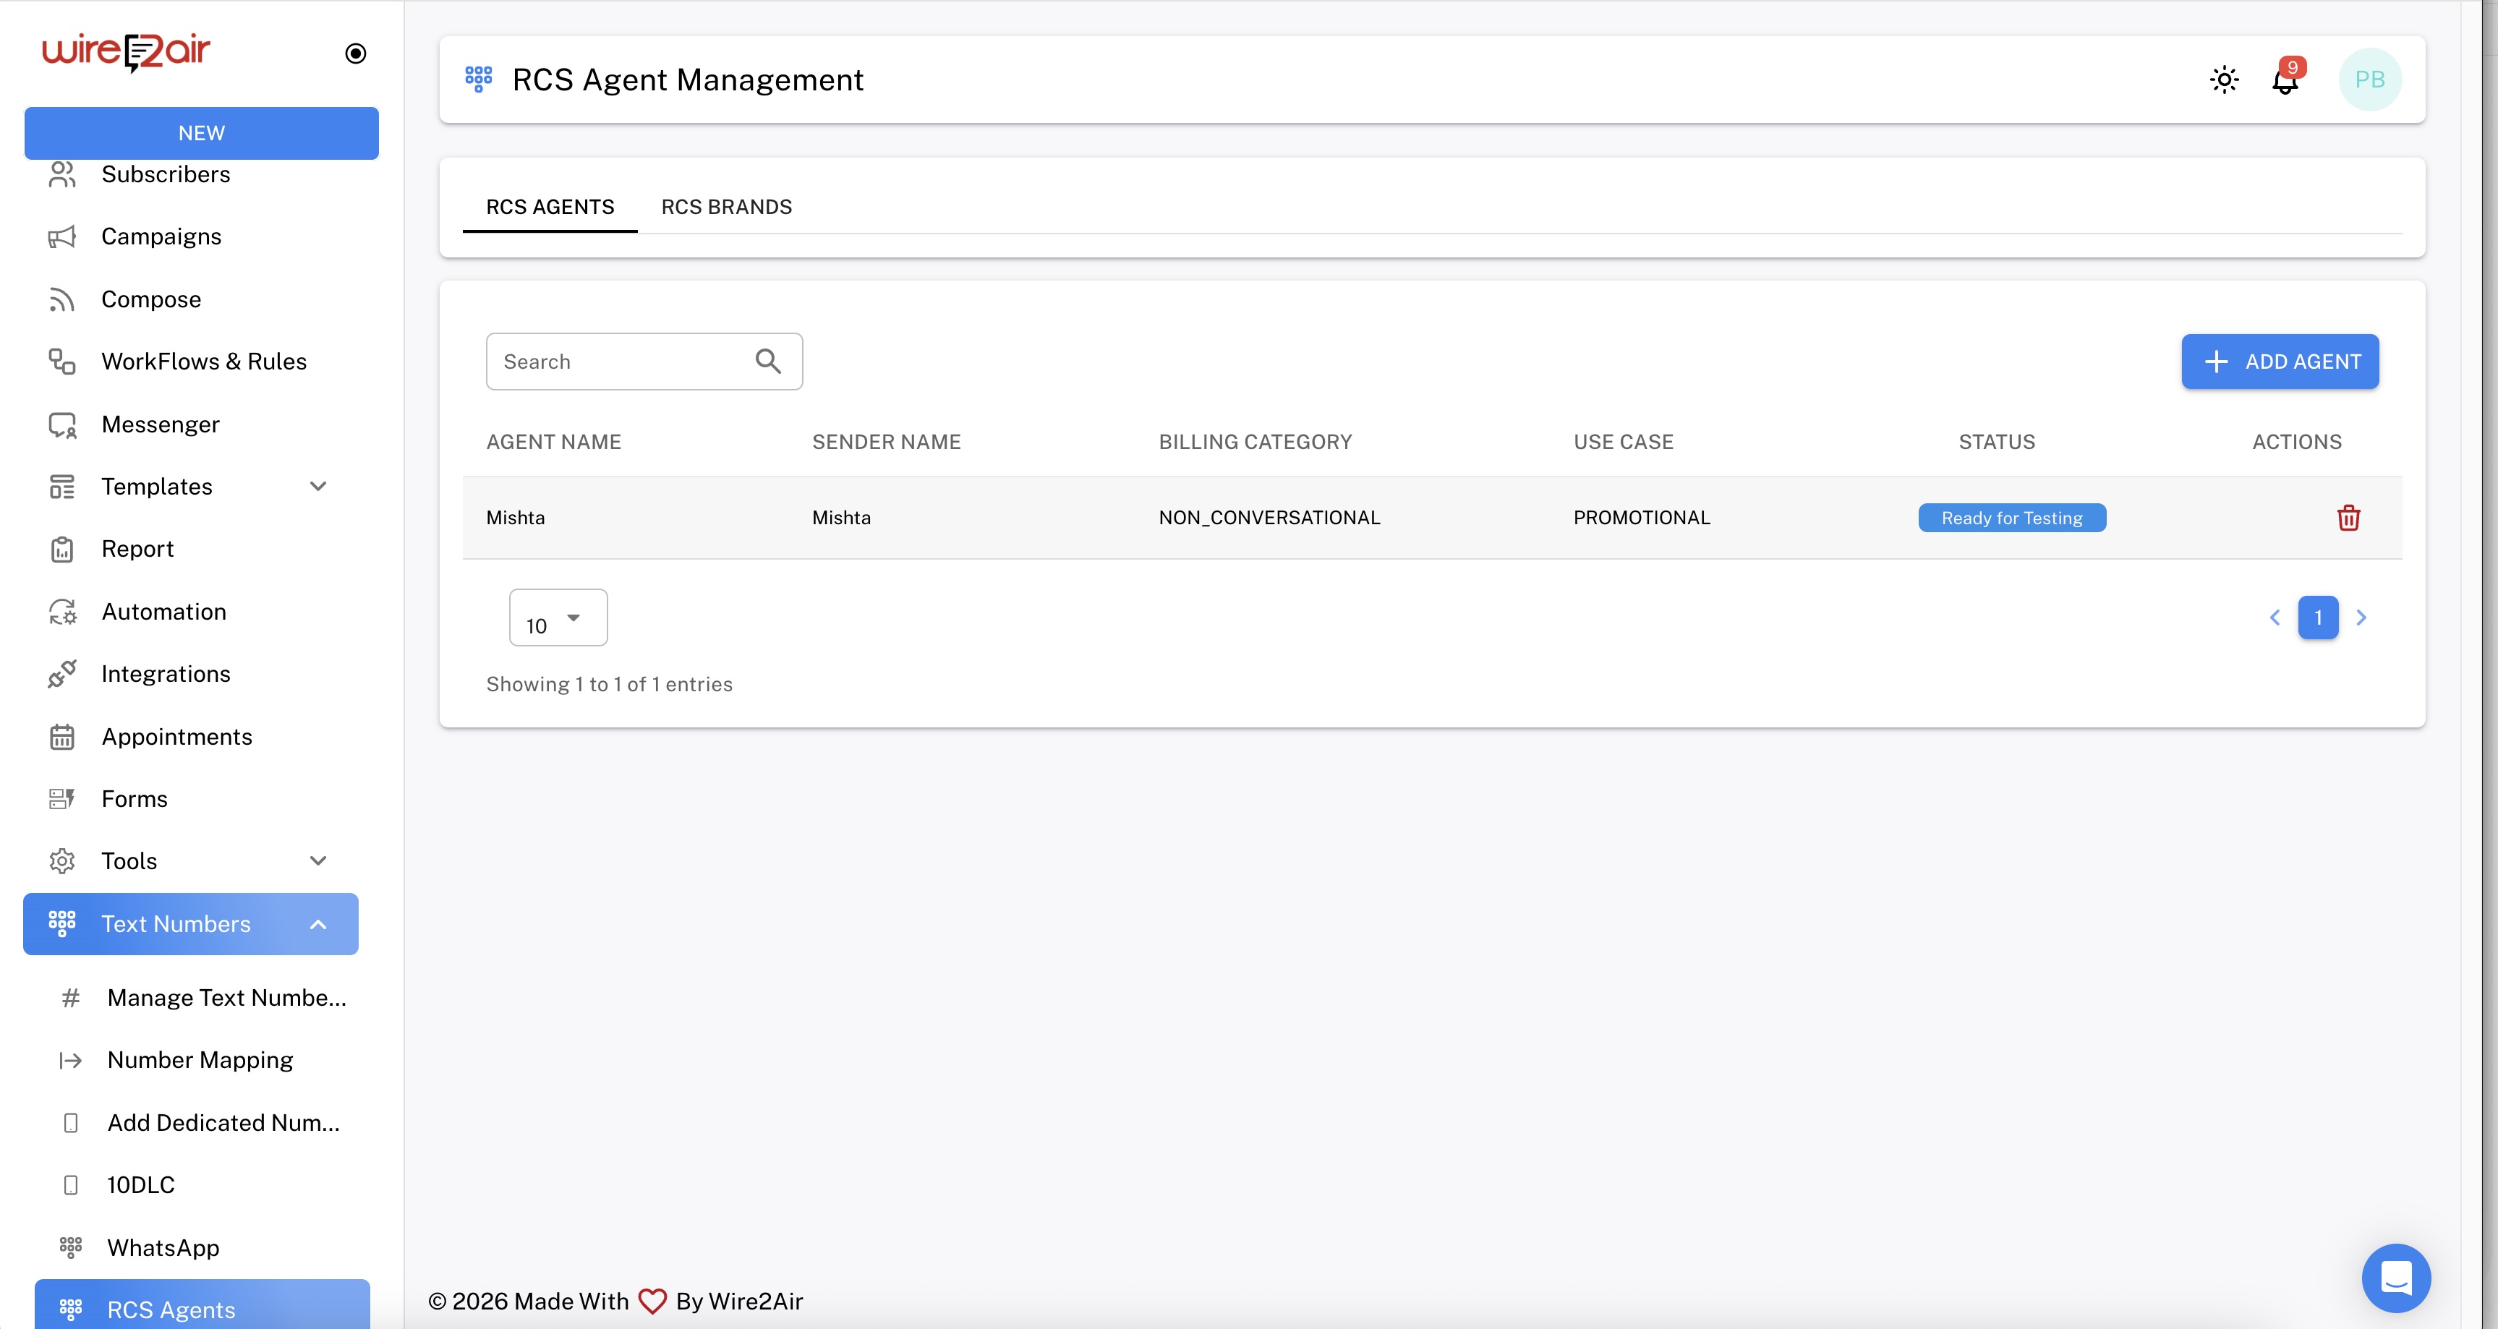Screen dimensions: 2498x1329
Task: Open the page size 10 dropdown
Action: click(558, 617)
